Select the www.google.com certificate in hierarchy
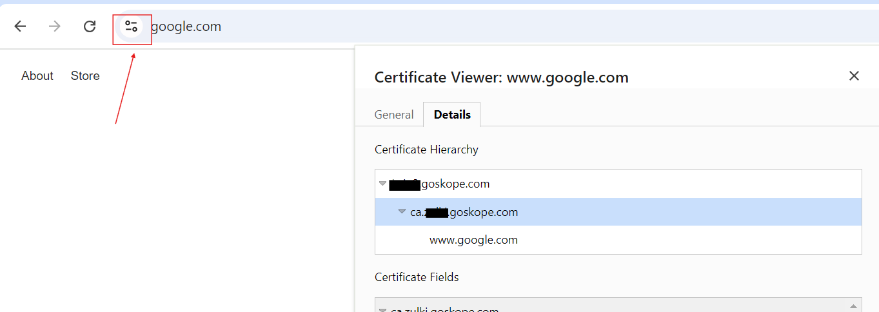 coord(618,240)
